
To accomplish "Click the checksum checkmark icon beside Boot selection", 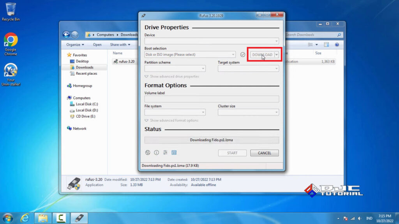I will [243, 54].
